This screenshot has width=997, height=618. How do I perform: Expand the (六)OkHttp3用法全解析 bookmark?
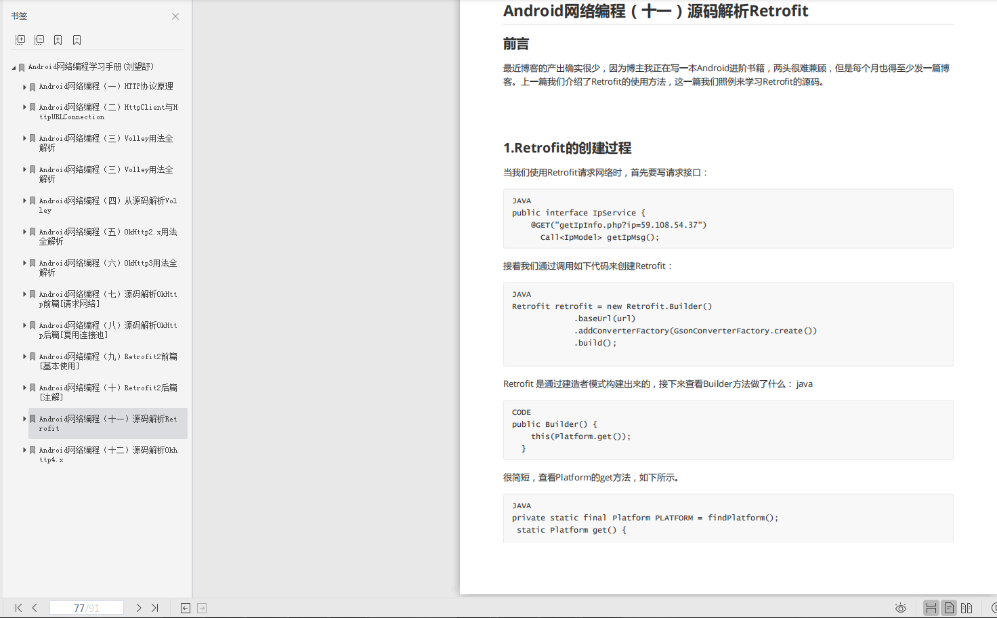click(x=24, y=263)
